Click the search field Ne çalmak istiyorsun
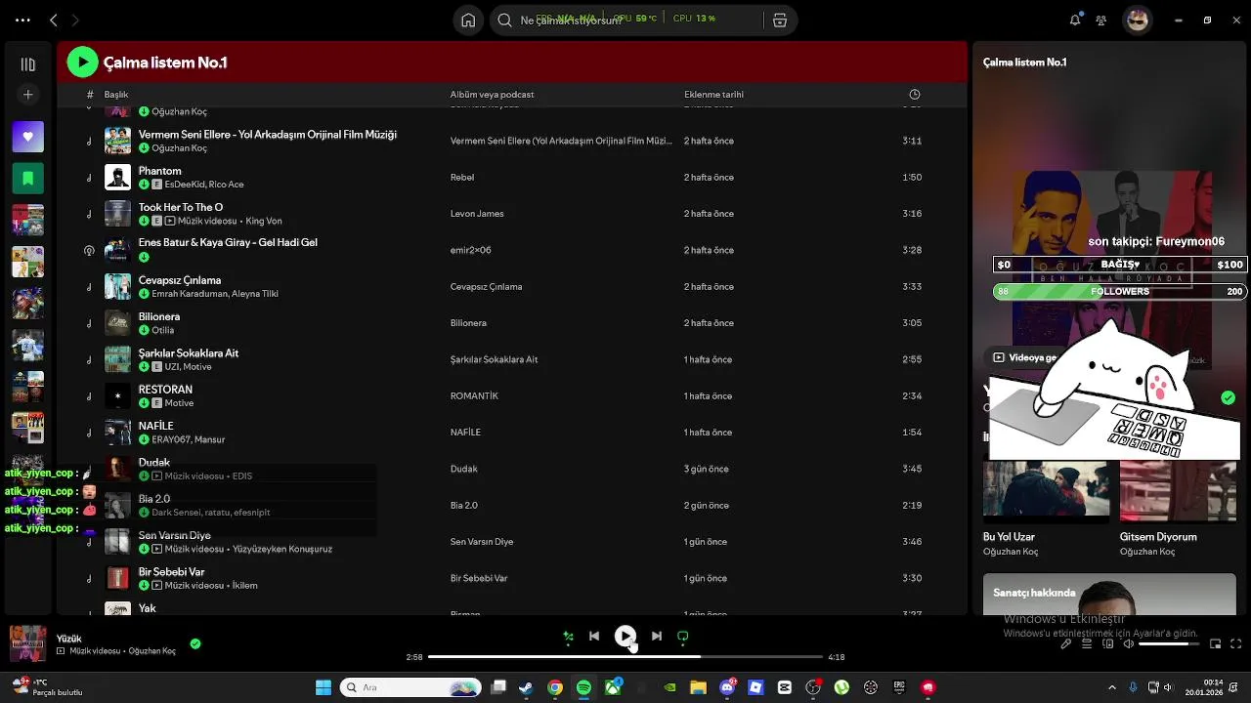Screen dimensions: 1251x703 pyautogui.click(x=625, y=20)
